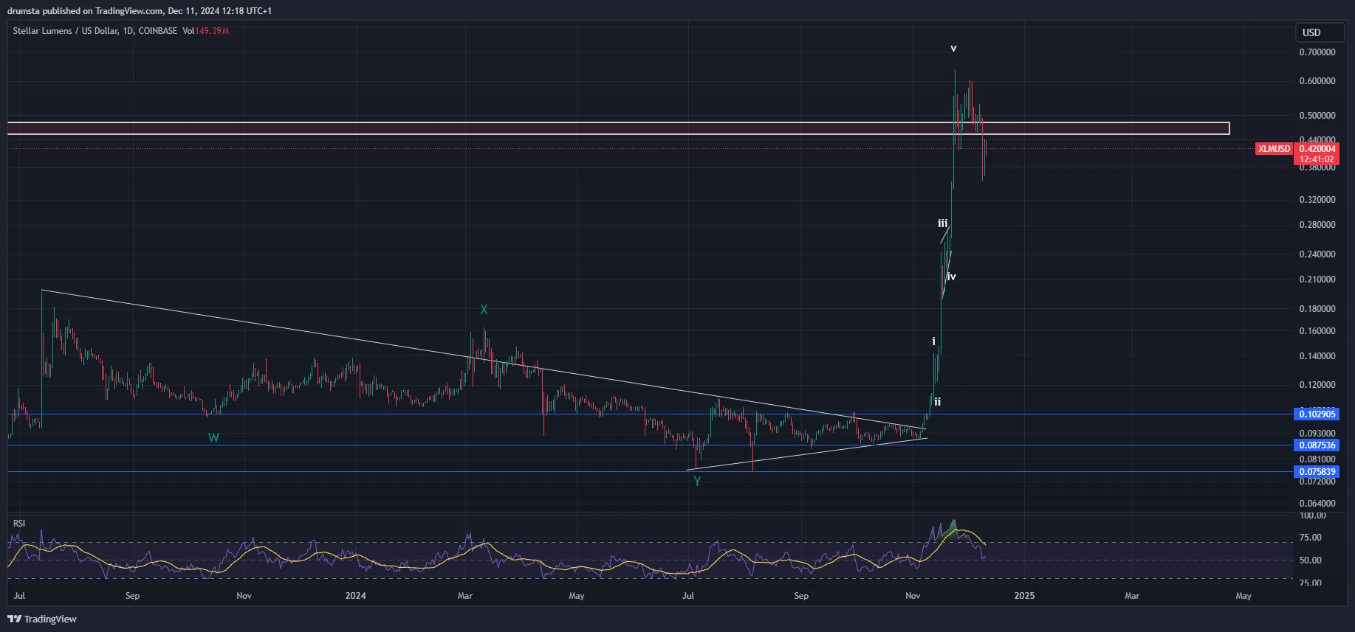Click the green 'W' wave label
Viewport: 1355px width, 632px height.
point(213,438)
